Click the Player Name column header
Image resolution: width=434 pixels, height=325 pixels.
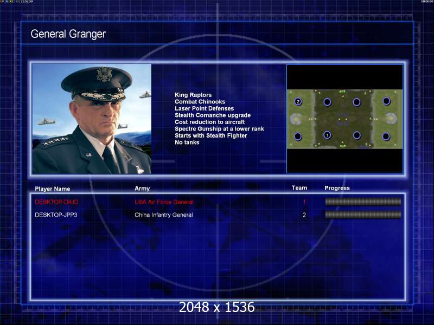click(52, 188)
